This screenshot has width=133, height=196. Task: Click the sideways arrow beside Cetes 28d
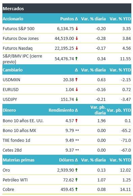(x=77, y=150)
